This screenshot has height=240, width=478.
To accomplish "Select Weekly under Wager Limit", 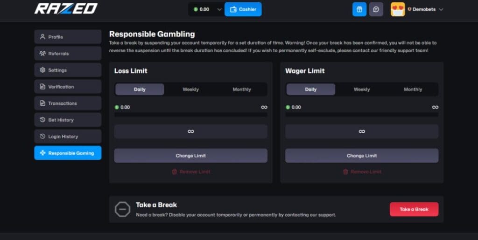I will point(362,89).
